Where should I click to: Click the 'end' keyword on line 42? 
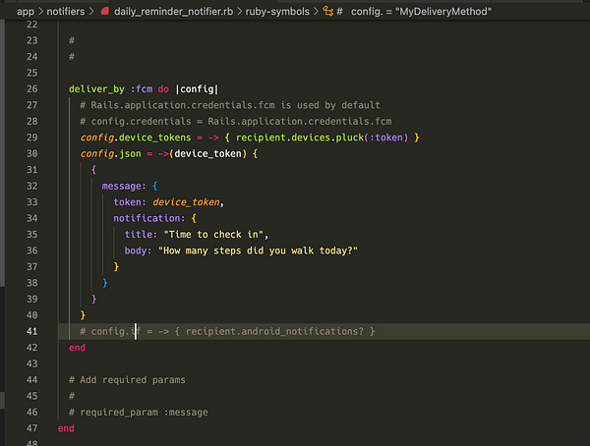(77, 348)
